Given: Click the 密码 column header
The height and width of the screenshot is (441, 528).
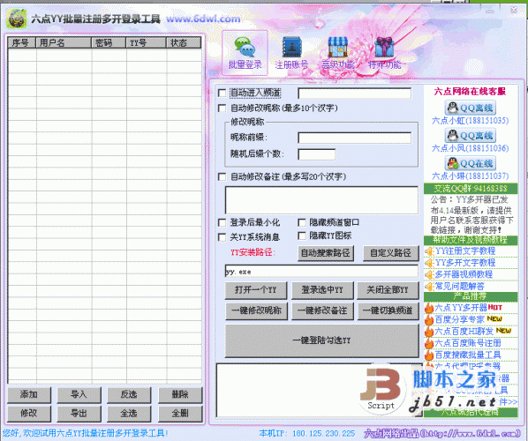Looking at the screenshot, I should tap(109, 42).
